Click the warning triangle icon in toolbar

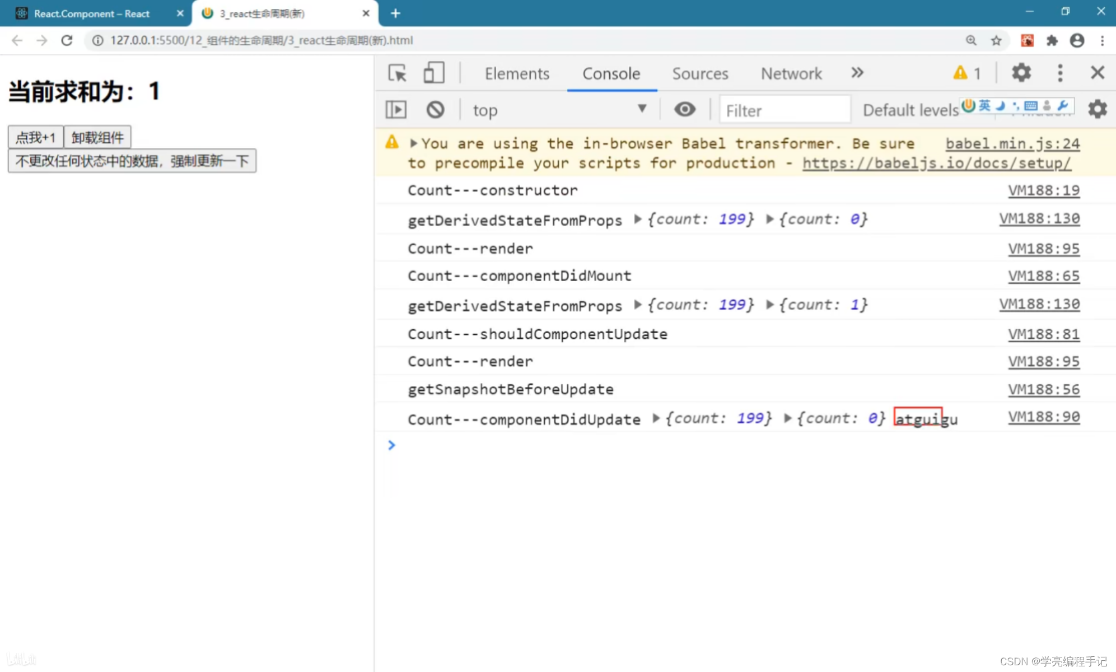click(x=961, y=73)
